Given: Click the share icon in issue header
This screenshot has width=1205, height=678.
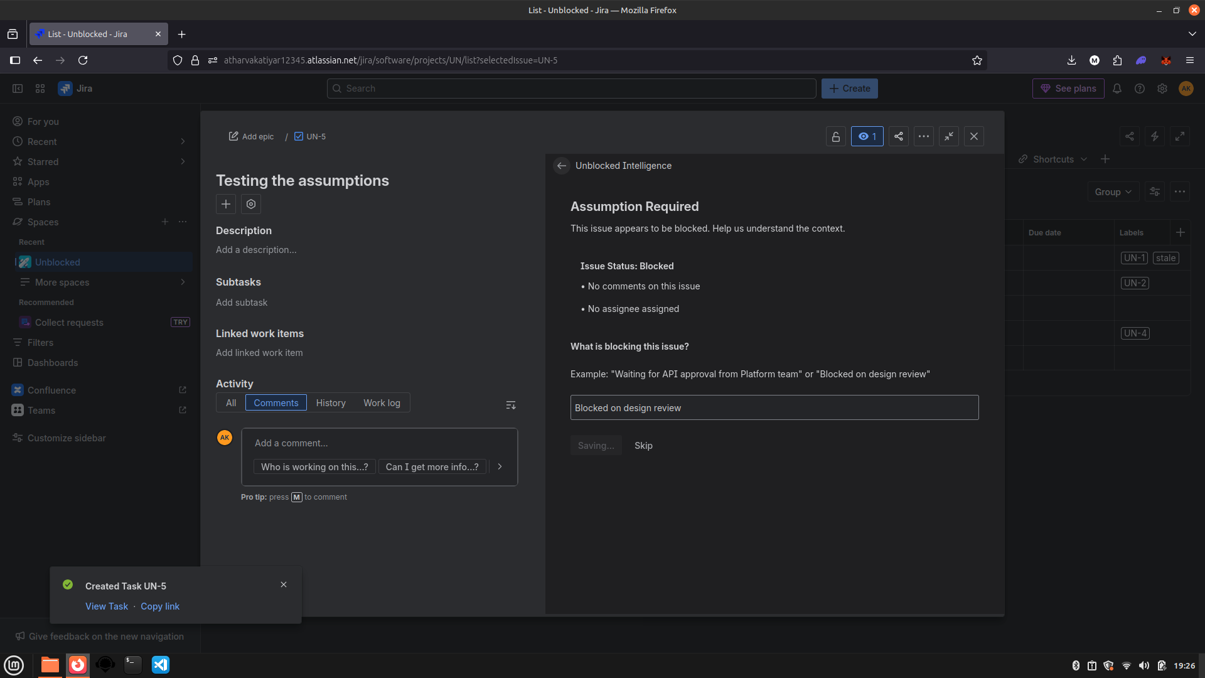Looking at the screenshot, I should (898, 136).
